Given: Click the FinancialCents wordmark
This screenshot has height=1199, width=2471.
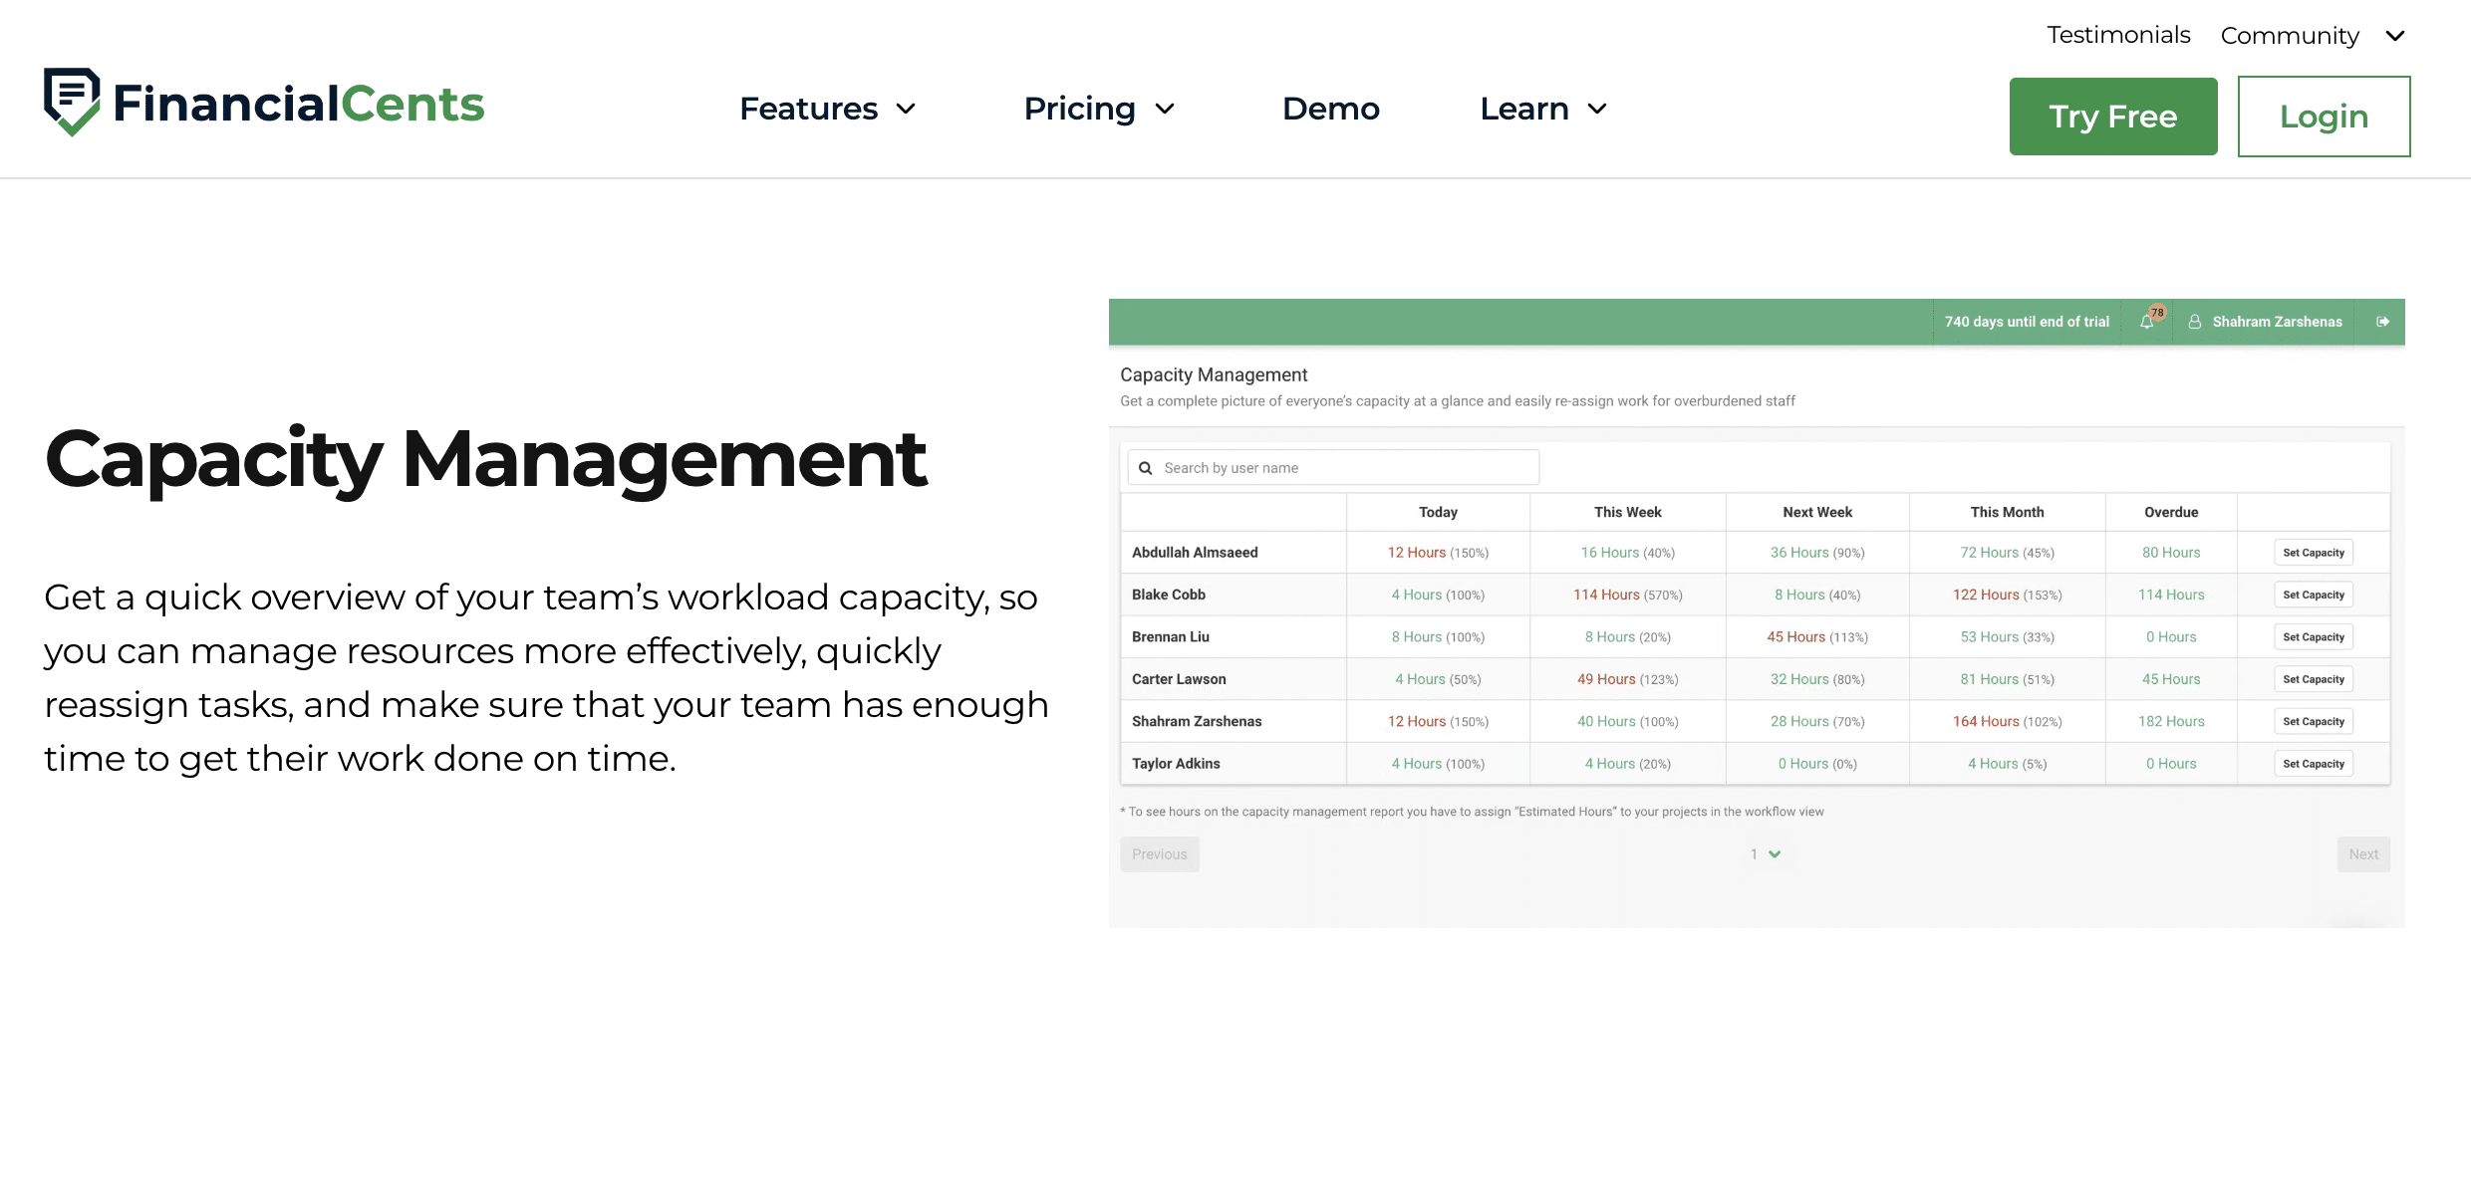Looking at the screenshot, I should (x=298, y=104).
